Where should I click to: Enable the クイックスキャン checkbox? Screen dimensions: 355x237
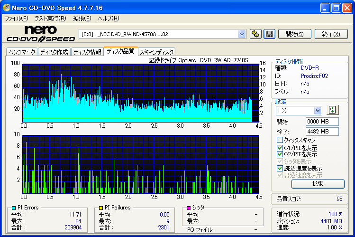[x=280, y=140]
